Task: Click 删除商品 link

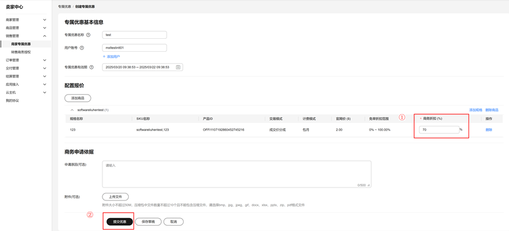Action: click(x=492, y=110)
